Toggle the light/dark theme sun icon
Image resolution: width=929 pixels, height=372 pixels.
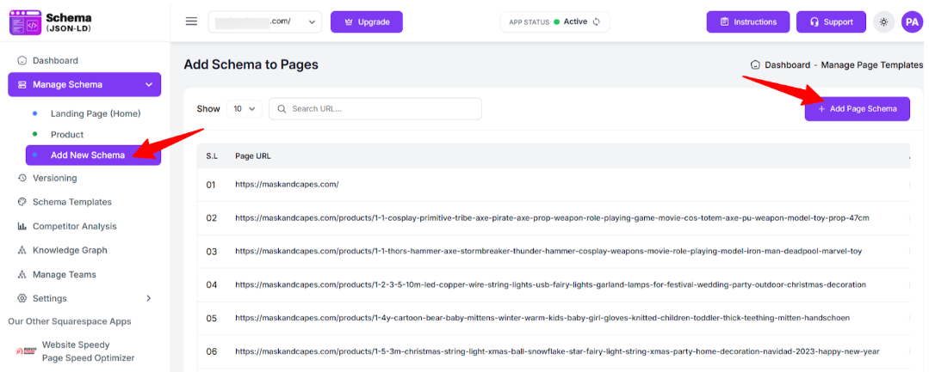pos(883,21)
